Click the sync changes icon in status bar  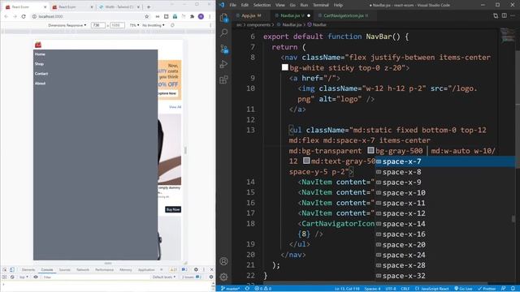247,289
